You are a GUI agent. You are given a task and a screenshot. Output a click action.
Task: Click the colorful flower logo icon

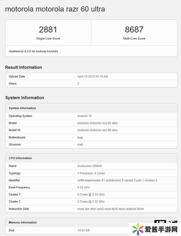coord(138,229)
